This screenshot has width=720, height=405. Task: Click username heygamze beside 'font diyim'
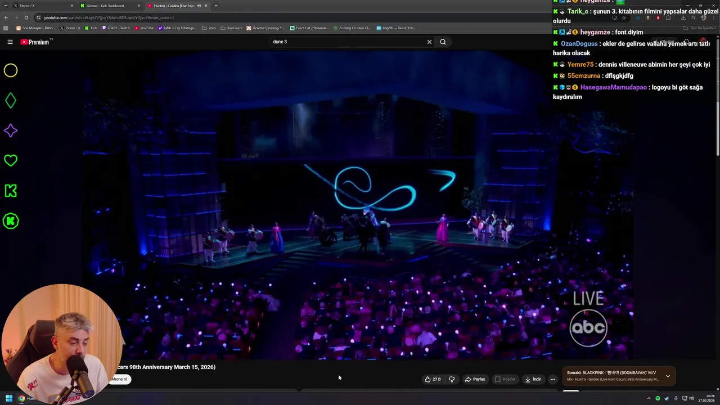[x=596, y=32]
